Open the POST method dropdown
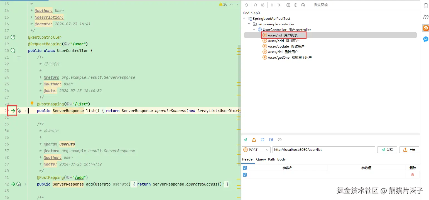The width and height of the screenshot is (429, 200). (x=256, y=150)
